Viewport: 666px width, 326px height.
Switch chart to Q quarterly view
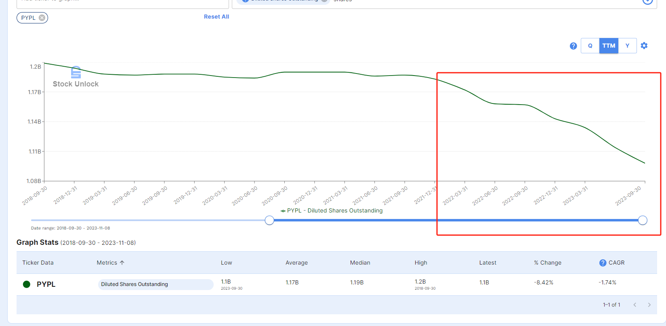point(590,46)
